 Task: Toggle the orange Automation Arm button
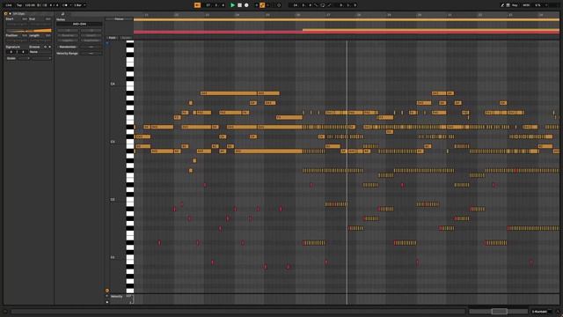coord(262,5)
